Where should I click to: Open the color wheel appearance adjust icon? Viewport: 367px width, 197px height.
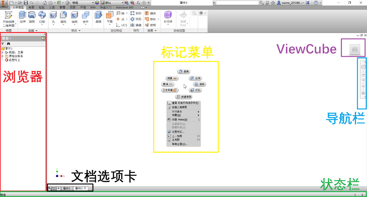tap(97, 3)
